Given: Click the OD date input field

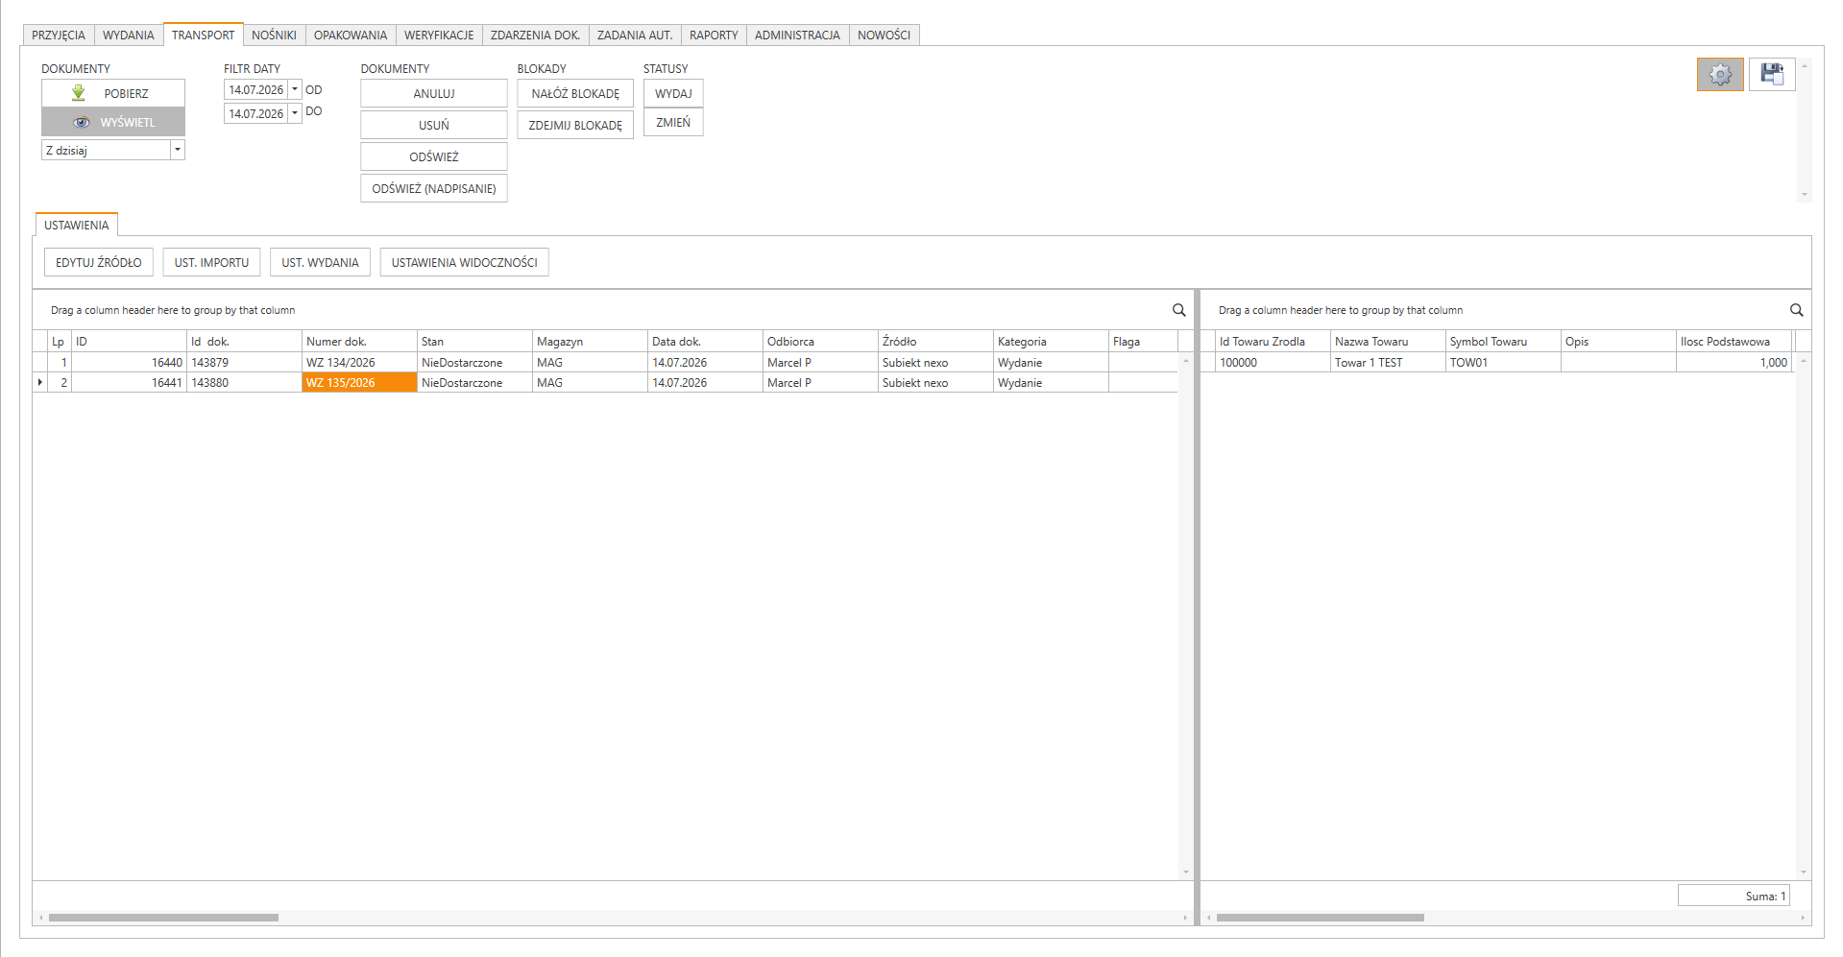Looking at the screenshot, I should [256, 89].
